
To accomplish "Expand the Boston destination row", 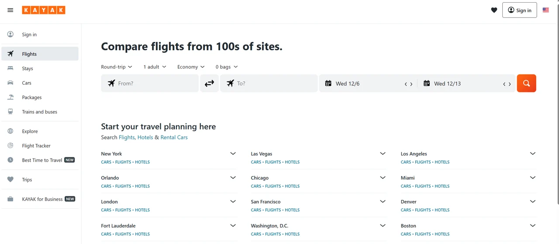I will pyautogui.click(x=532, y=225).
